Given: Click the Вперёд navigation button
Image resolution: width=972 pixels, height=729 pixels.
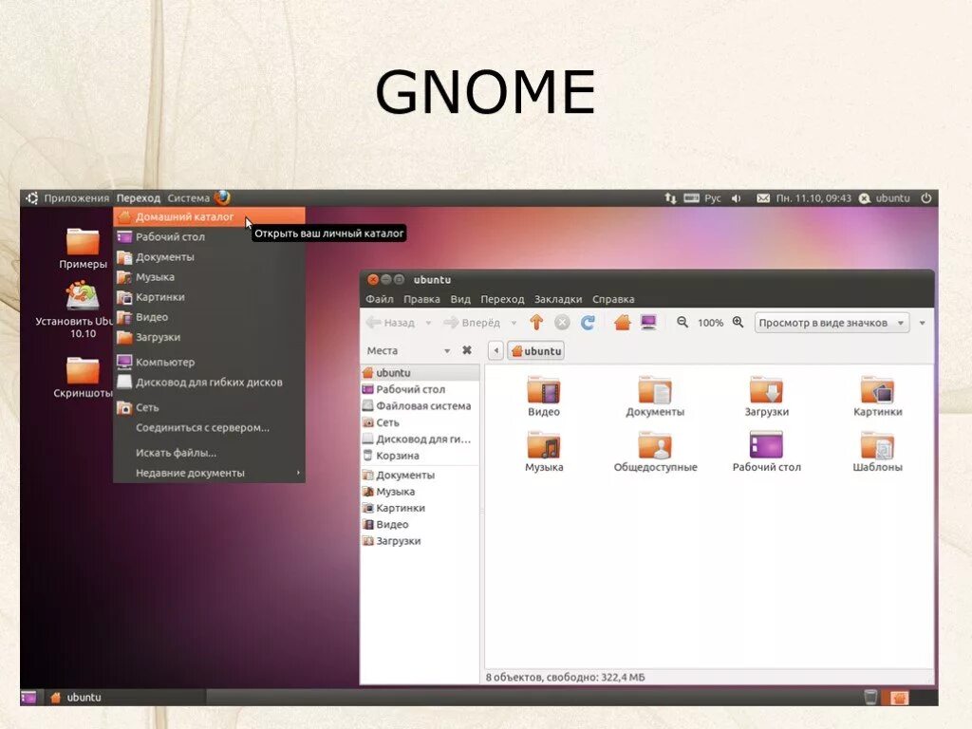Looking at the screenshot, I should click(473, 323).
